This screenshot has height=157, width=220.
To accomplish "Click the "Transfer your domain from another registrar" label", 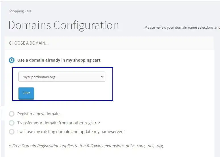I will (x=59, y=123).
